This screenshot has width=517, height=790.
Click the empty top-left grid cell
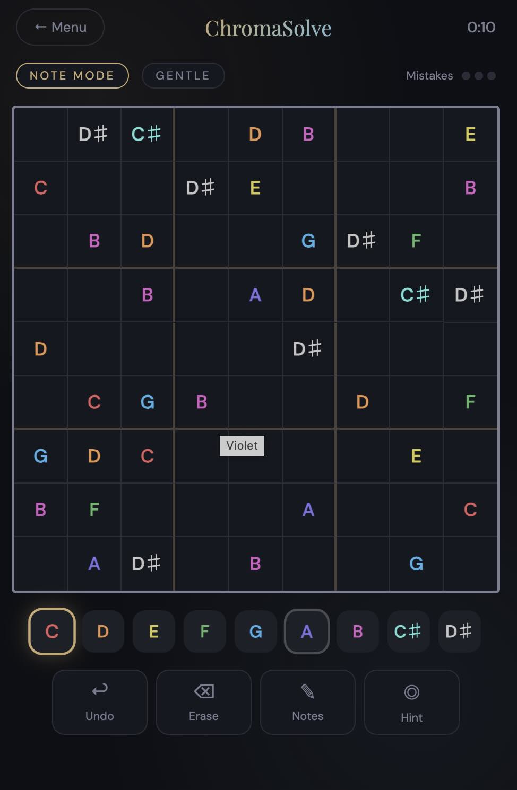pos(40,134)
